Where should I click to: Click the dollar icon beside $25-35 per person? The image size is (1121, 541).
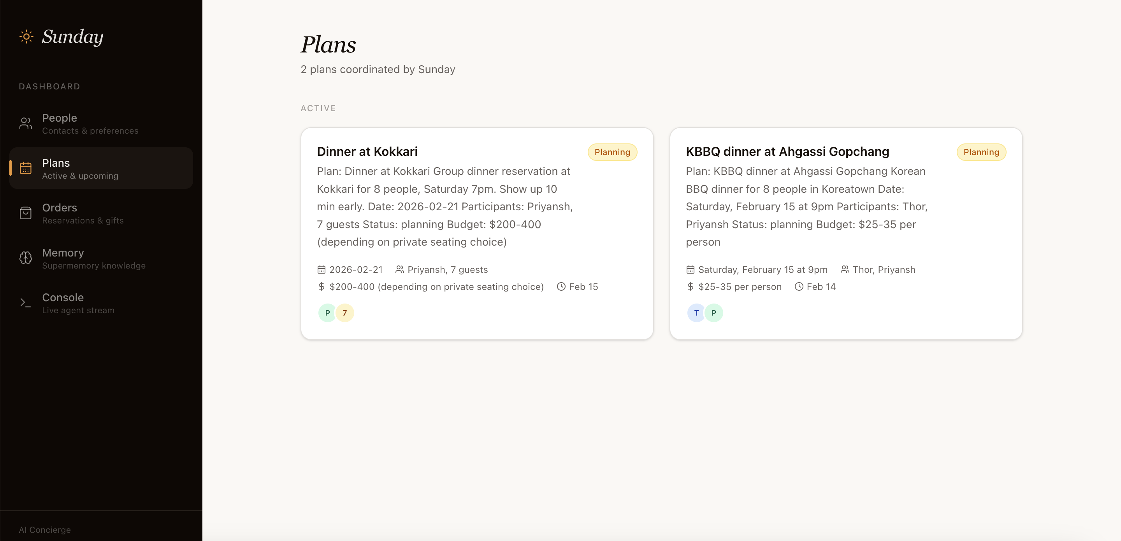click(x=690, y=287)
